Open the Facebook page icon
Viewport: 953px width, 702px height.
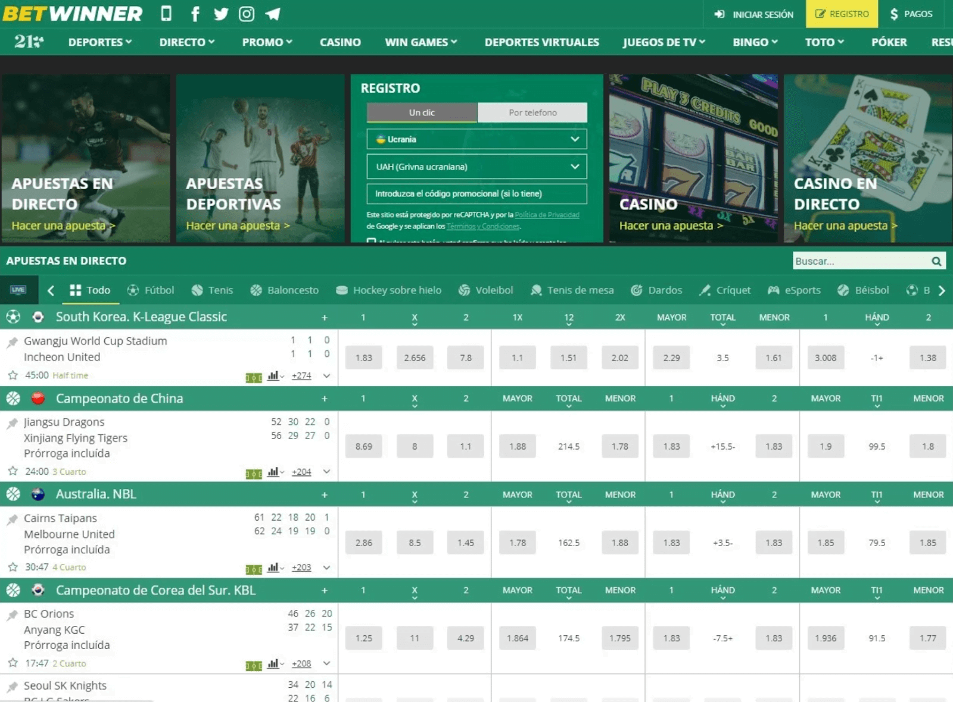(195, 14)
